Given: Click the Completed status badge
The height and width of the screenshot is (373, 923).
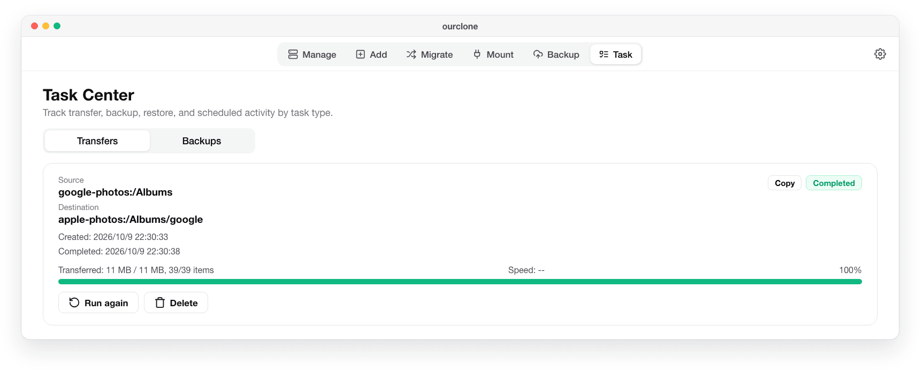Looking at the screenshot, I should (834, 183).
